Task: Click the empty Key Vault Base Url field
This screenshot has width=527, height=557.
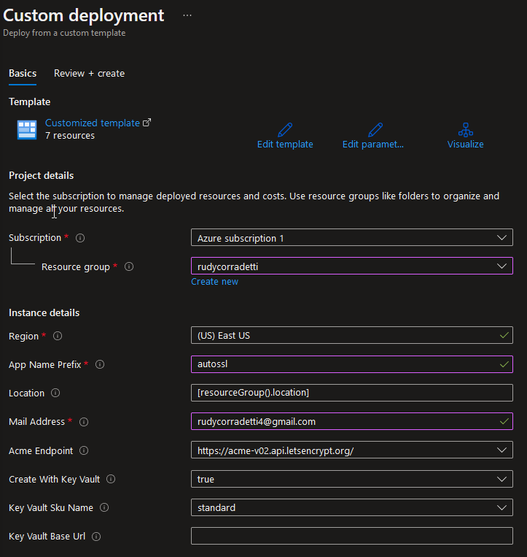Action: (352, 536)
